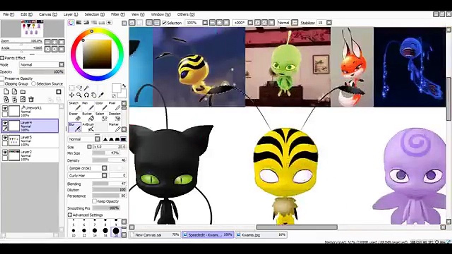Toggle Preserve Opacity checkbox

(x=2, y=78)
